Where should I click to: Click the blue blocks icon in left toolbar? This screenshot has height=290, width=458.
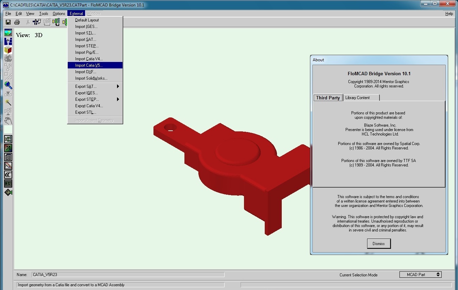[x=8, y=42]
